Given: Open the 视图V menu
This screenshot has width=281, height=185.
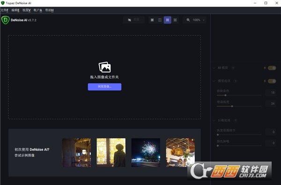Looking at the screenshot, I should click(x=27, y=10).
